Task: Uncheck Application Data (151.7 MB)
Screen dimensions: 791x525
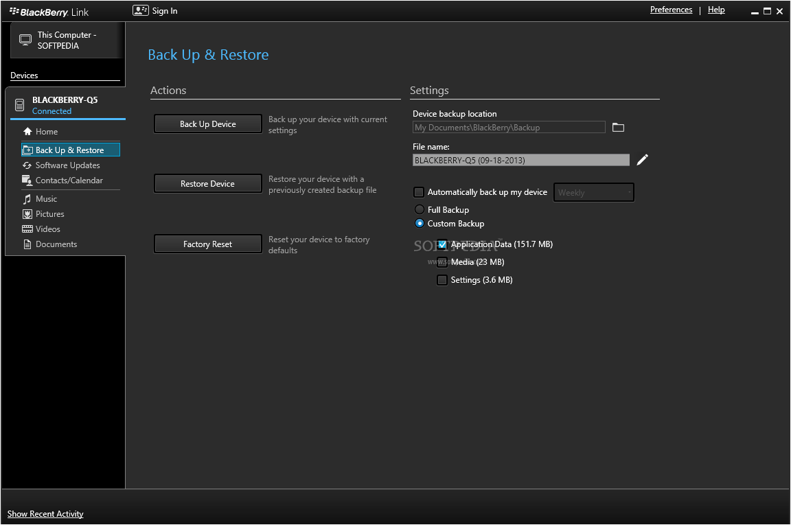Action: (x=442, y=244)
